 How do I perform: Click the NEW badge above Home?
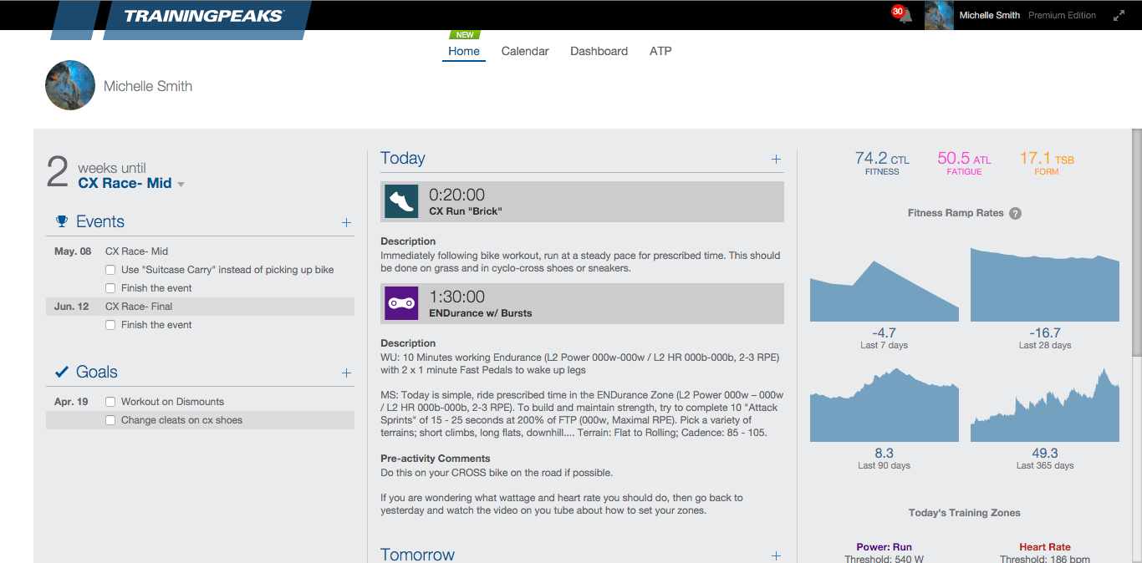(465, 35)
